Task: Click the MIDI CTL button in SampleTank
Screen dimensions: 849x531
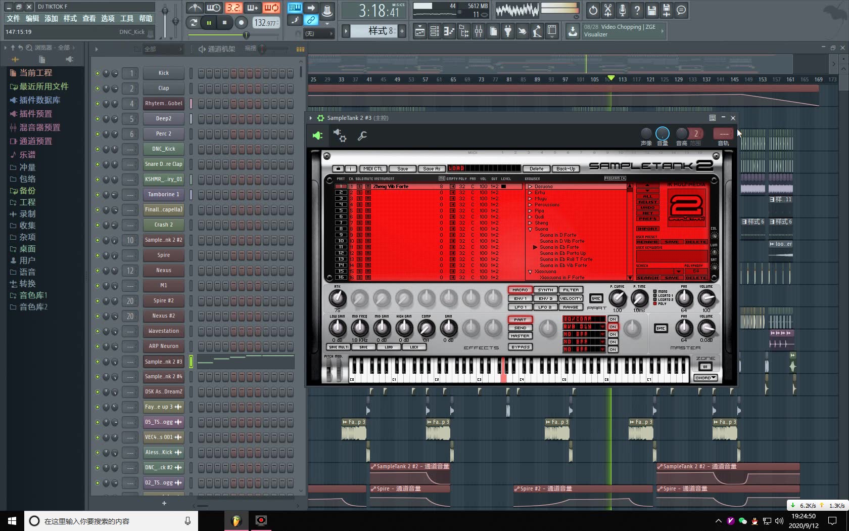Action: pyautogui.click(x=373, y=169)
